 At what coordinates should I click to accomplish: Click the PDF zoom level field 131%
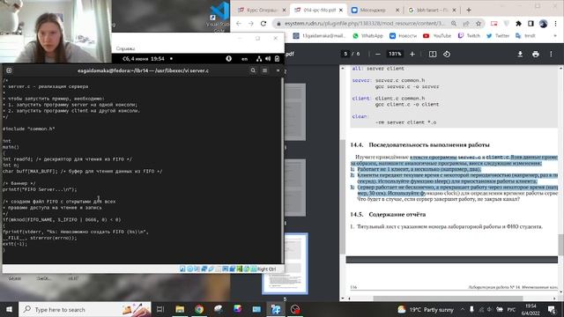click(x=395, y=54)
